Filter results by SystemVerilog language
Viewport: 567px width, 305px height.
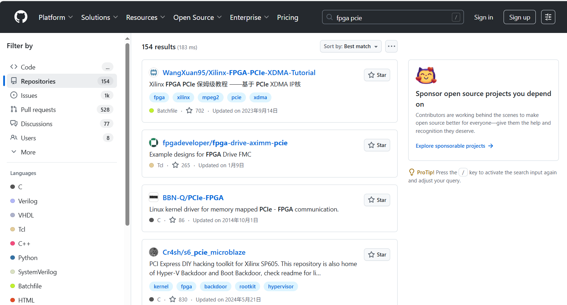coord(33,272)
